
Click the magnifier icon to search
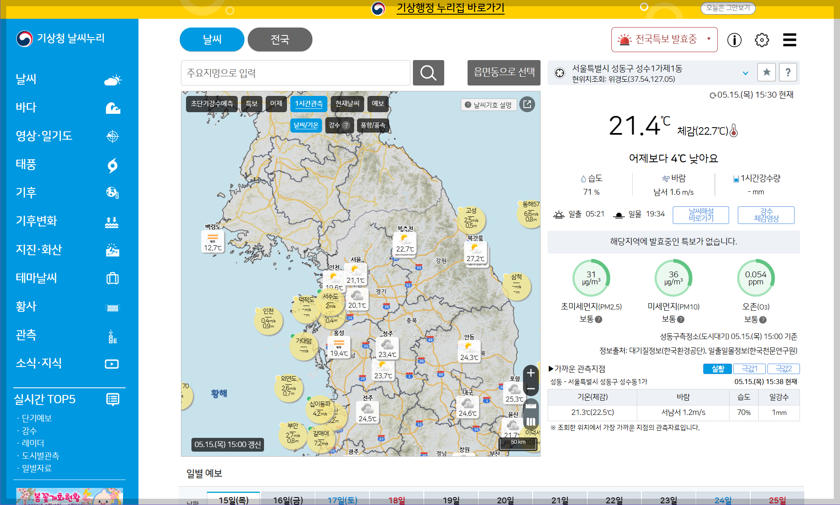click(428, 73)
